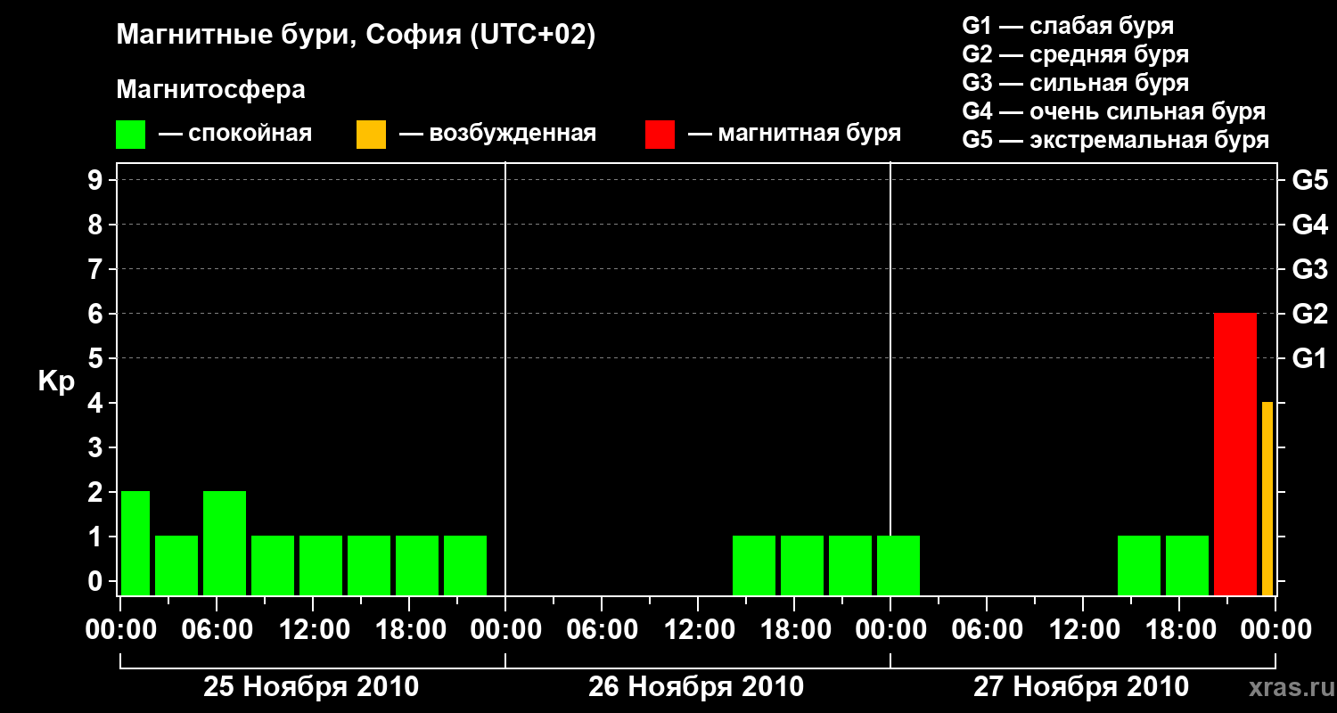This screenshot has height=713, width=1337.
Task: Click the 'Kp' axis title
Action: 56,381
